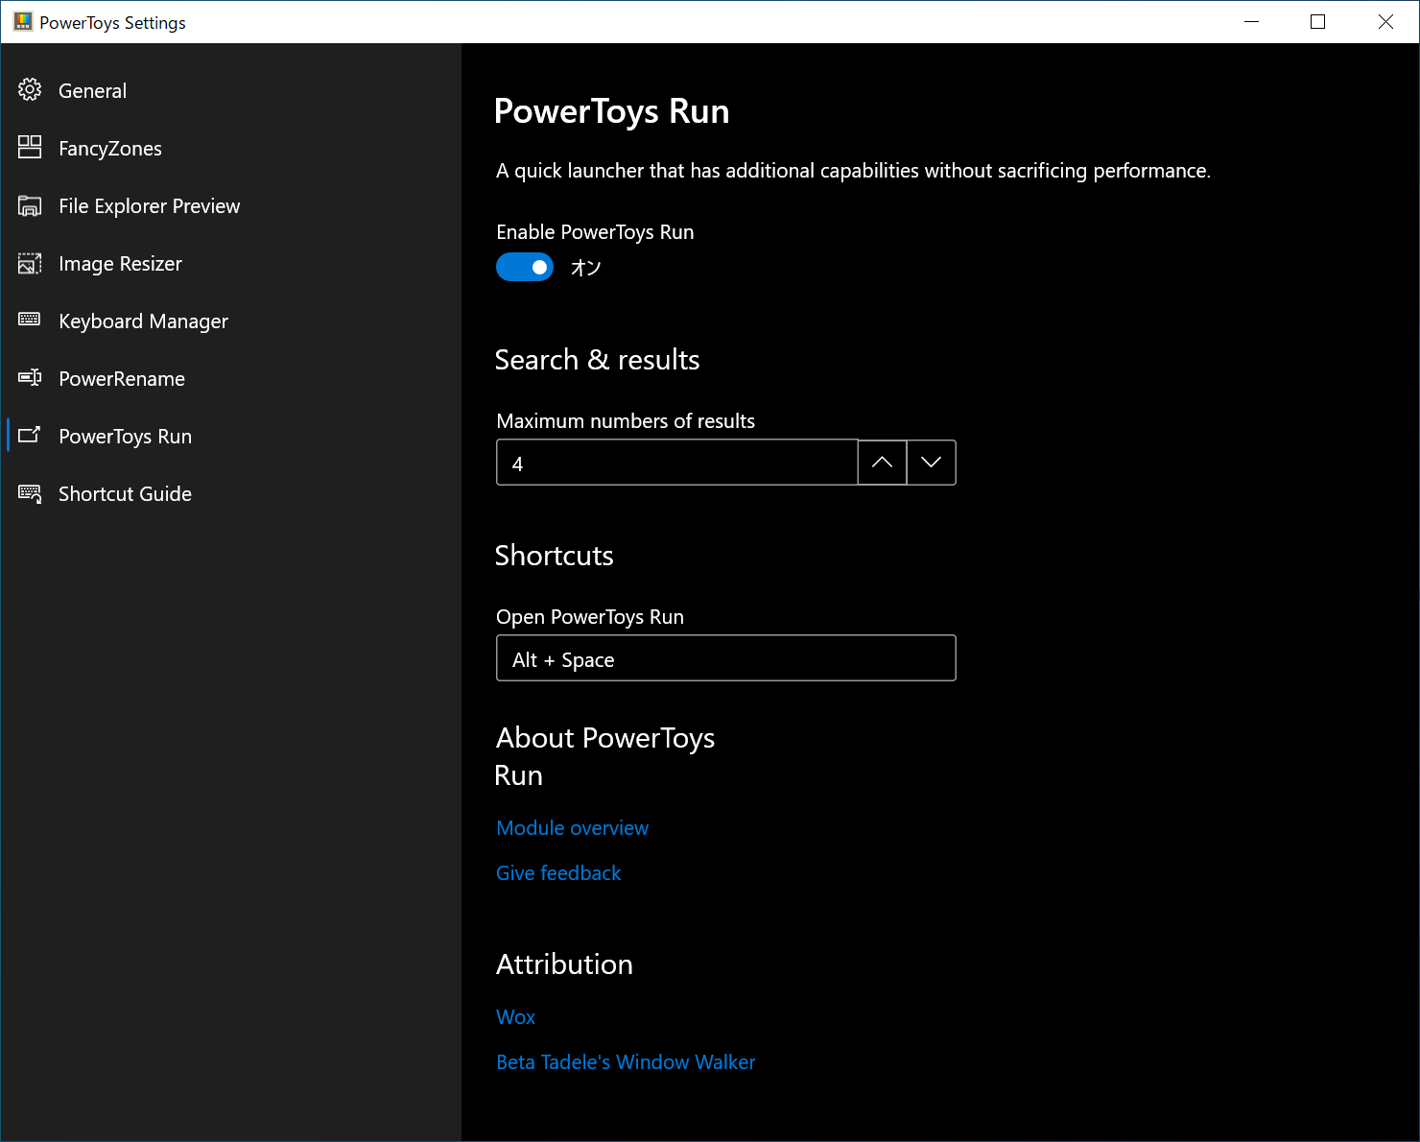
Task: Switch to Keyboard Manager page
Action: coord(230,321)
